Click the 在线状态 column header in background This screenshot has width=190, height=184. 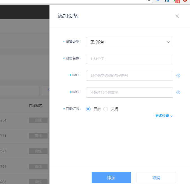pyautogui.click(x=36, y=106)
